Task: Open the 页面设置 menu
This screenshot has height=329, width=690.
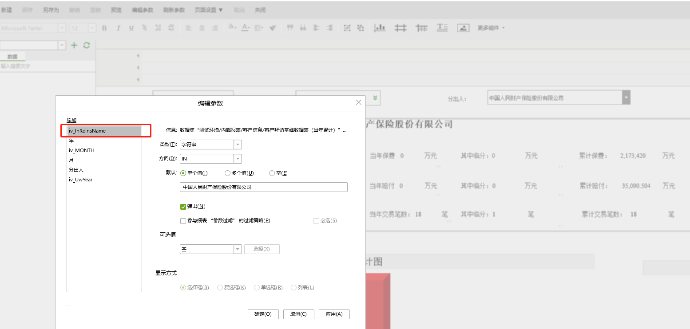Action: [209, 10]
